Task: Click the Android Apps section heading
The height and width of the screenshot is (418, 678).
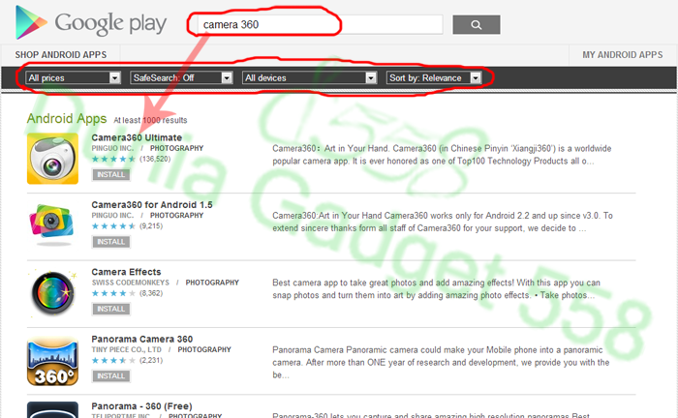Action: [67, 118]
